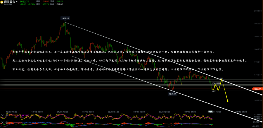Close the KDJ indicator panel with its X
The height and width of the screenshot is (128, 263).
click(2, 115)
